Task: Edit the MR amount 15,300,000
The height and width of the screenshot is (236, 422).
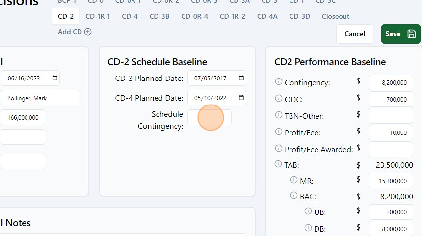Action: 391,181
